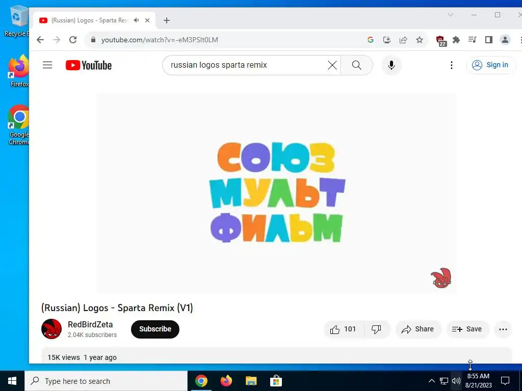Show hidden system tray icons
The image size is (522, 391).
(x=431, y=381)
